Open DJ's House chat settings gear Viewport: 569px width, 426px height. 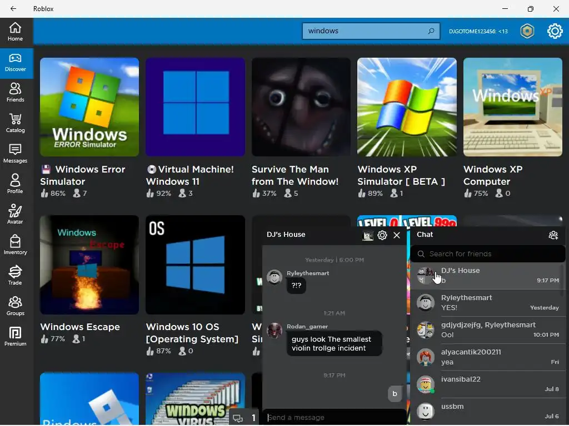(x=382, y=235)
